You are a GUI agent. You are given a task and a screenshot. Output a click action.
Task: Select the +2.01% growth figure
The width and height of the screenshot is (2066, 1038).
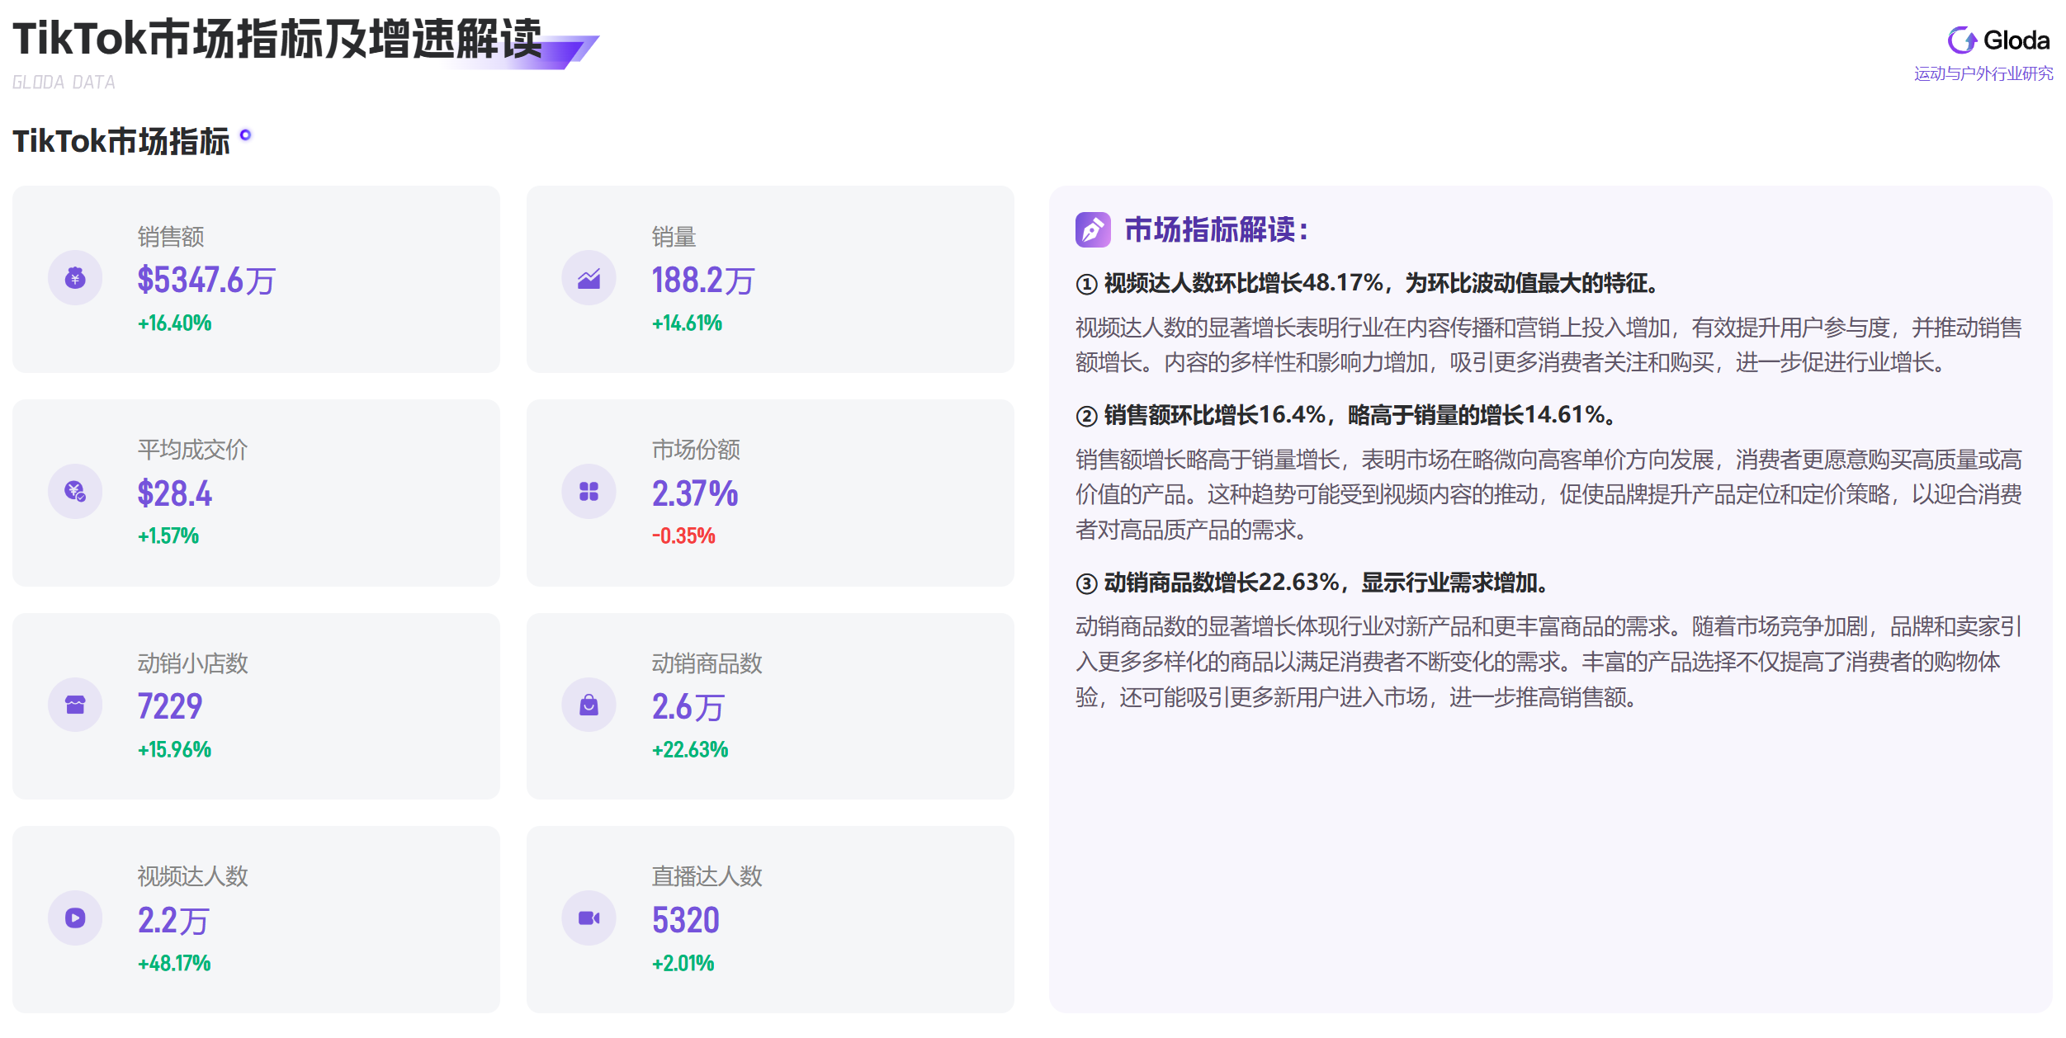tap(683, 964)
